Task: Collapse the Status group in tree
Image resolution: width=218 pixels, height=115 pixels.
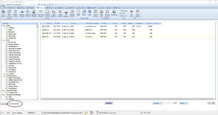Action: click(2, 26)
